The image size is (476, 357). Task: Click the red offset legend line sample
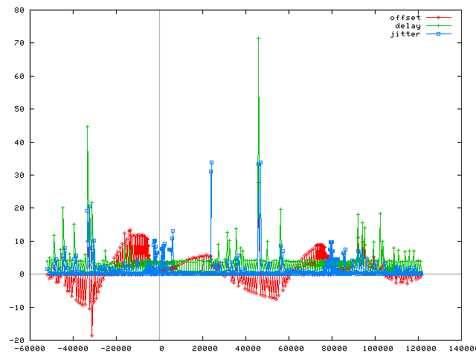pyautogui.click(x=438, y=18)
